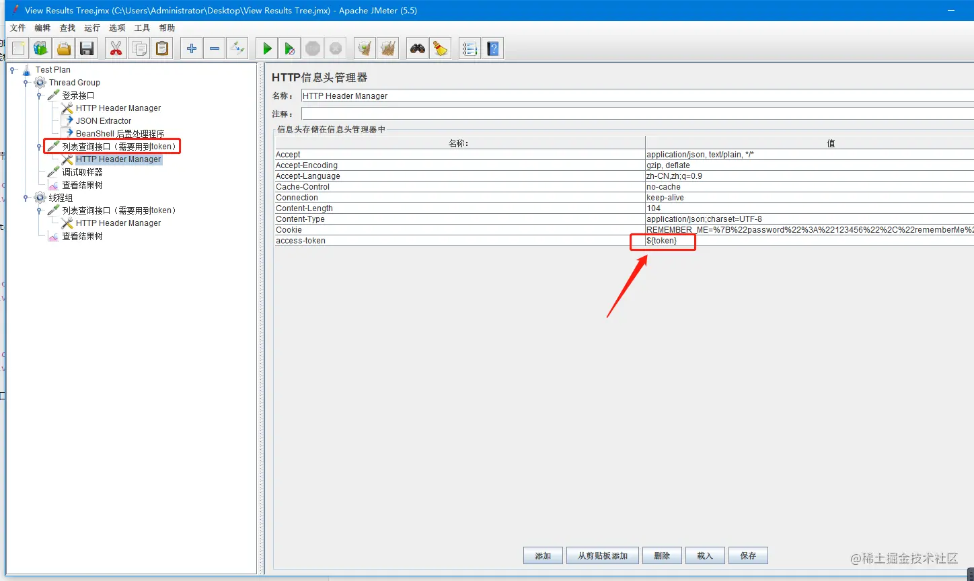This screenshot has width=974, height=581.
Task: Collapse all tree nodes with minus icon
Action: point(215,48)
